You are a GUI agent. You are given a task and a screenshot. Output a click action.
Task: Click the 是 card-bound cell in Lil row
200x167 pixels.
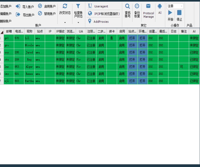112,38
